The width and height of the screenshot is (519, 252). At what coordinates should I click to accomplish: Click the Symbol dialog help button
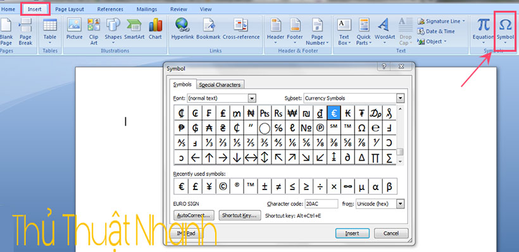[384, 66]
